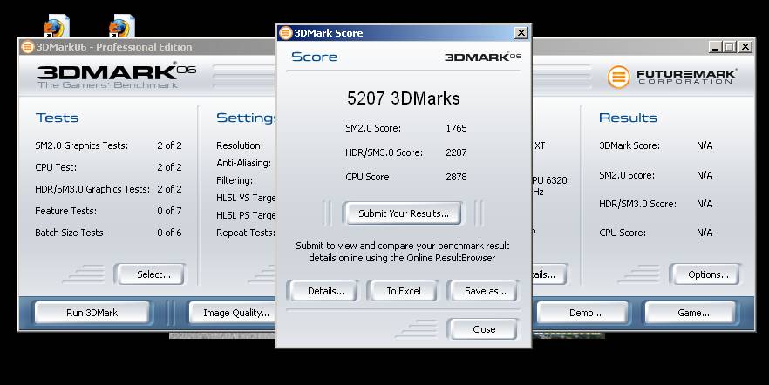Screen dimensions: 769x385
Task: Click the second Firefox document icon on the desktop
Action: [x=121, y=25]
